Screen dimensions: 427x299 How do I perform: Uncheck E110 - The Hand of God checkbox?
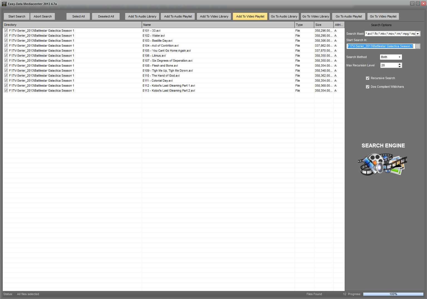click(x=6, y=76)
